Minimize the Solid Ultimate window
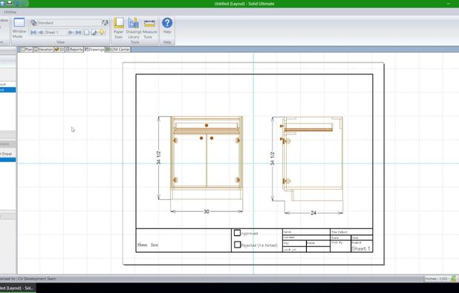 pos(449,4)
